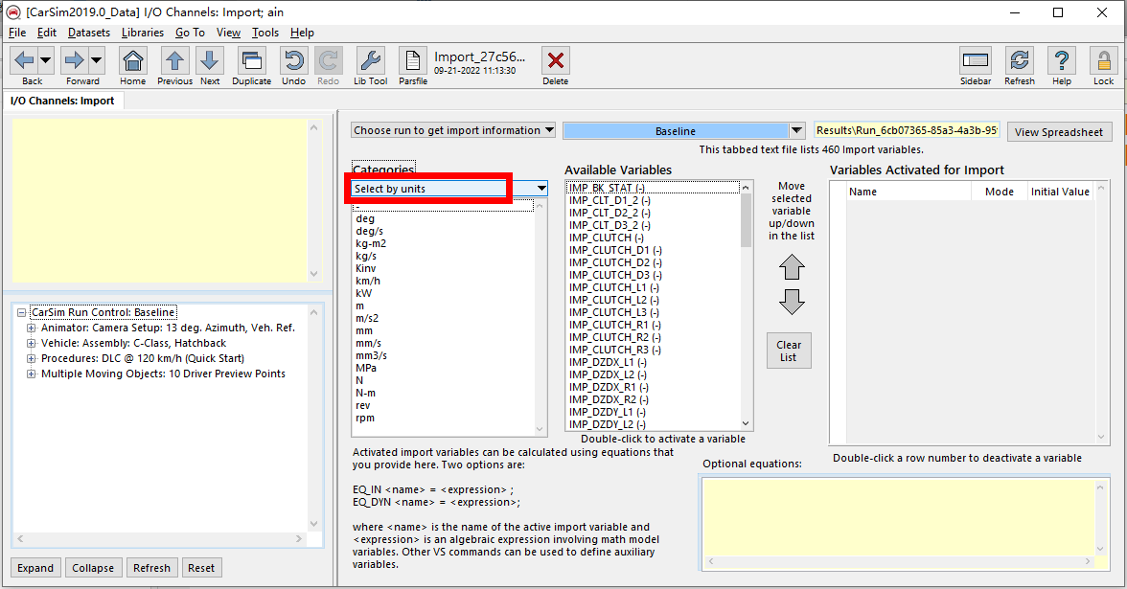Move selected variable down arrow
Screen dimensions: 1127x589
tap(792, 302)
